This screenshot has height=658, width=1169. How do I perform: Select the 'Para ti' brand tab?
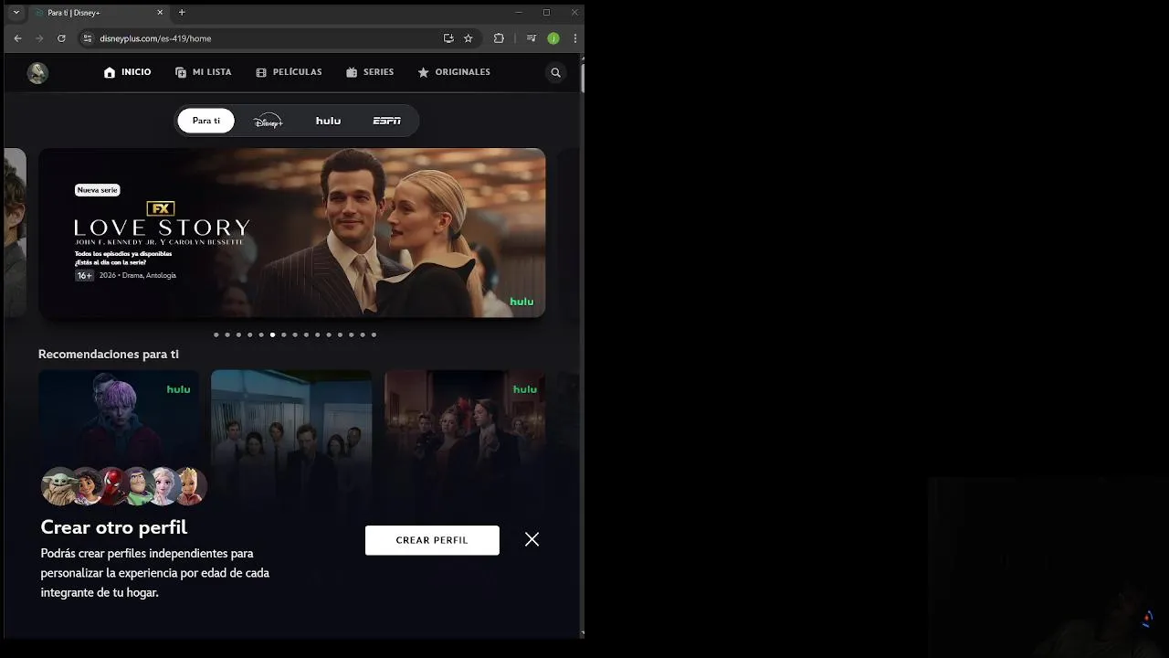[206, 121]
